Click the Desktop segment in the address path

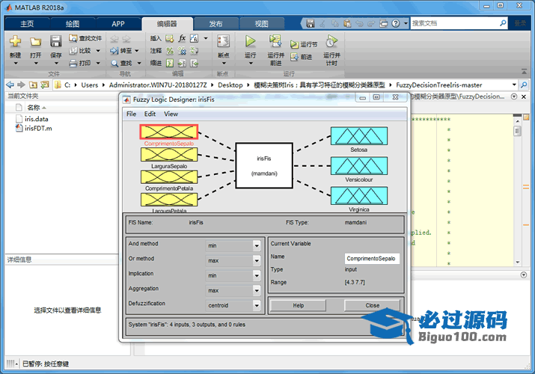pyautogui.click(x=230, y=85)
